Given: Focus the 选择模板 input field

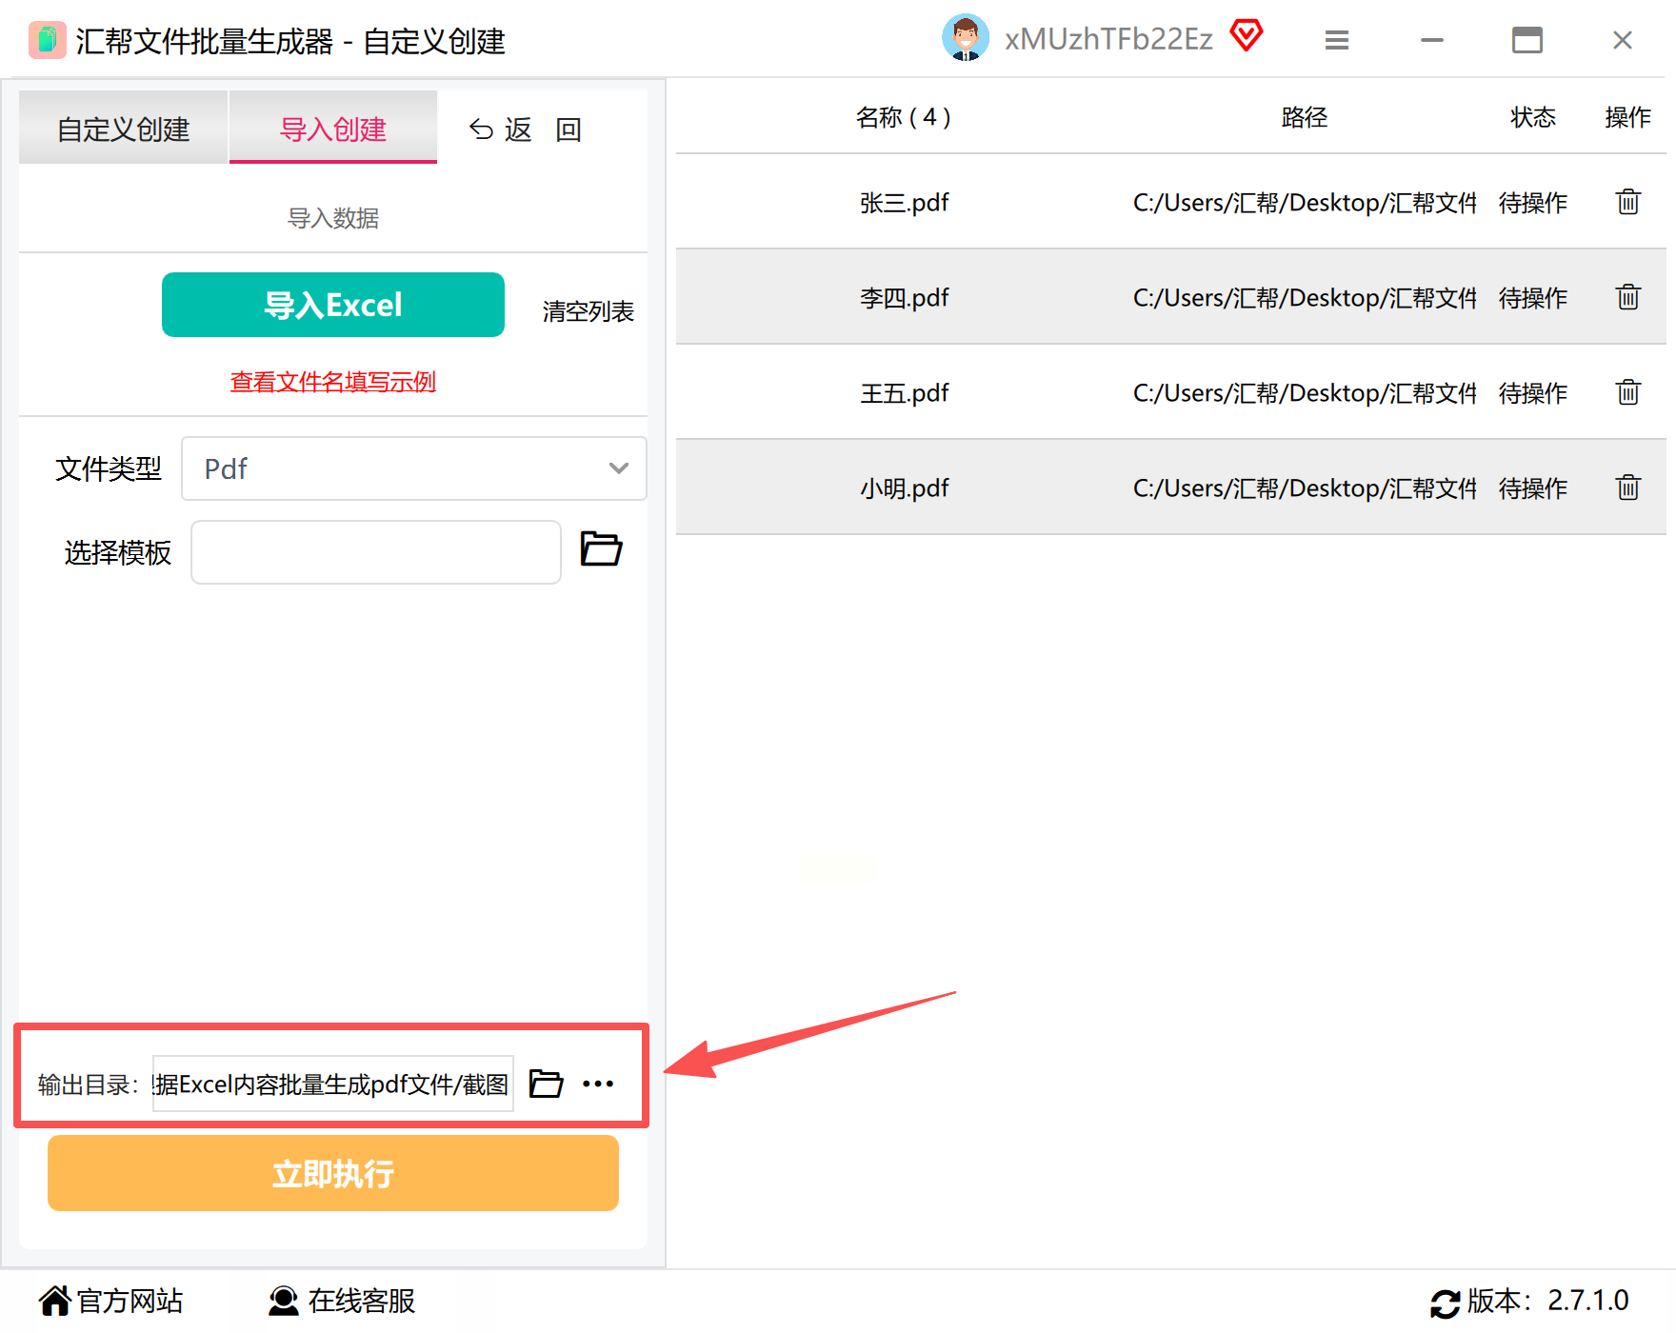Looking at the screenshot, I should [376, 552].
